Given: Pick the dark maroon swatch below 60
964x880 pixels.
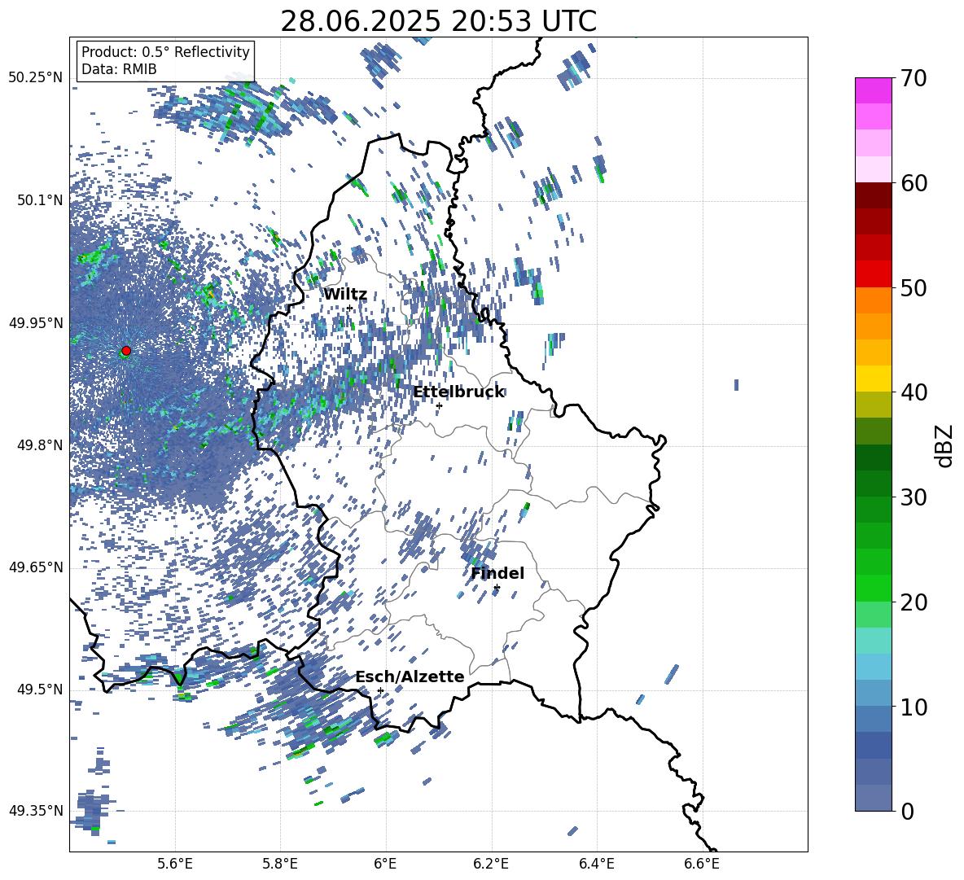Looking at the screenshot, I should coord(873,195).
